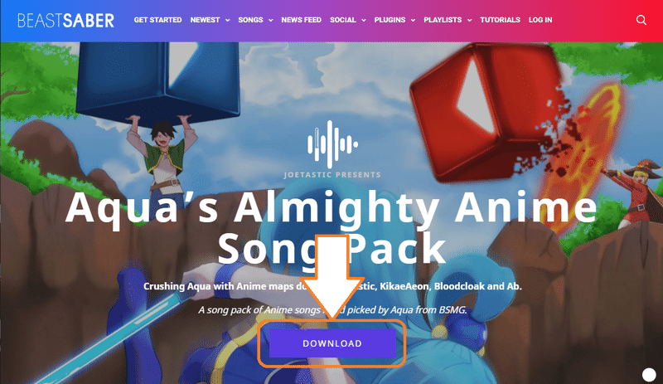Open the Plugins menu item
The image size is (663, 384).
click(390, 20)
